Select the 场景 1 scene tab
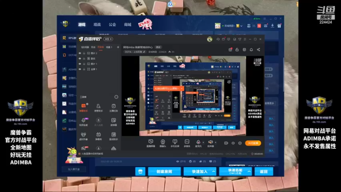This screenshot has width=341, height=192. (109, 47)
